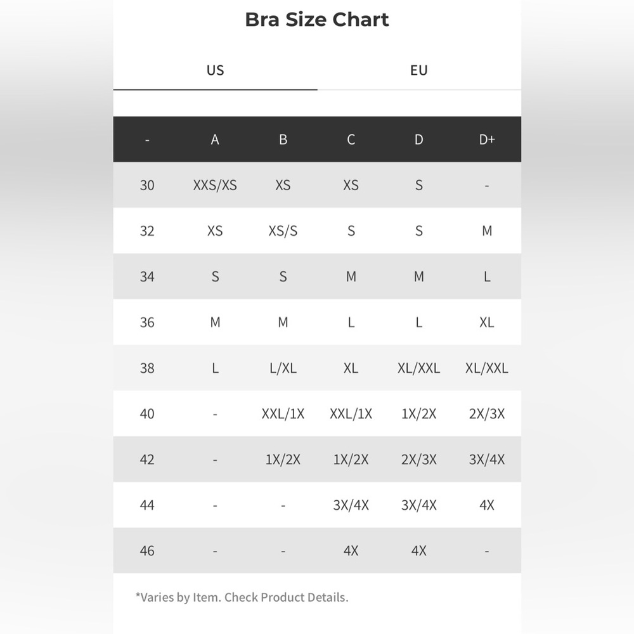This screenshot has height=634, width=634.
Task: Click the Varies by Item footnote
Action: tap(242, 597)
